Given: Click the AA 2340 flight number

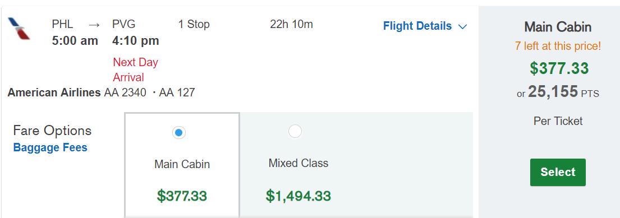Looking at the screenshot, I should coord(125,93).
